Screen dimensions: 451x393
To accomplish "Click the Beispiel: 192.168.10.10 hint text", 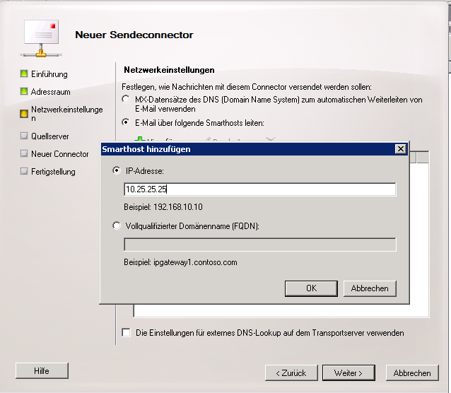I will (163, 207).
